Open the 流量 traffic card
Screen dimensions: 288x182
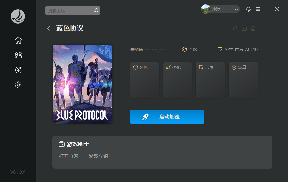243,80
